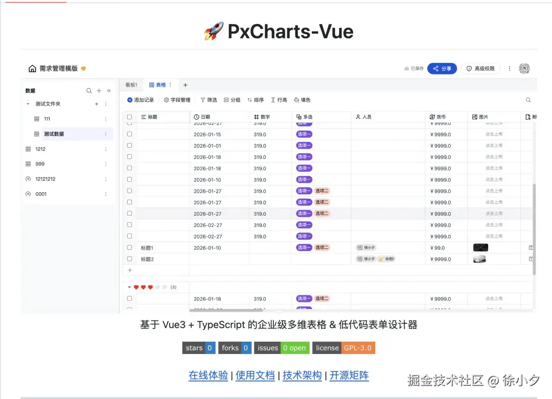Viewport: 552px width, 399px height.
Task: Open the 排序 sort tool
Action: point(256,100)
